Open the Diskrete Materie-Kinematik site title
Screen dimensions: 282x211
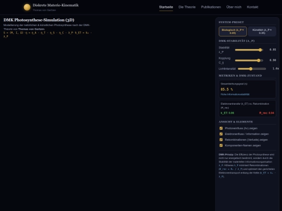pyautogui.click(x=55, y=5)
